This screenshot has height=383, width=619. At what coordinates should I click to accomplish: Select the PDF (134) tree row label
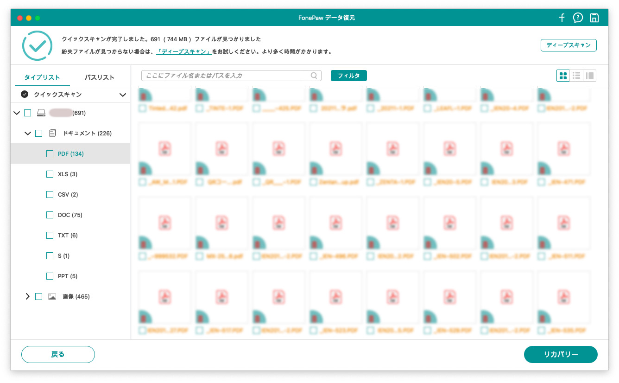click(x=71, y=153)
